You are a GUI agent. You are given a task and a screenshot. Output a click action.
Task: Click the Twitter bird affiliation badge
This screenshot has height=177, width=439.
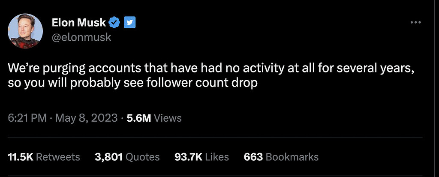[x=129, y=22]
